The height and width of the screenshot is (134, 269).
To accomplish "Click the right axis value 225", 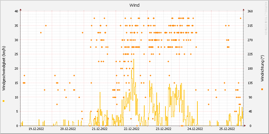I will [250, 54].
